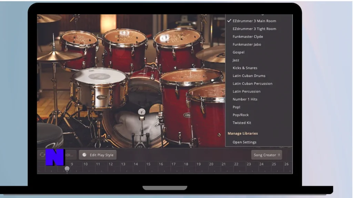This screenshot has width=353, height=198.
Task: Click the pie icon on Edit Play Style
Action: (x=84, y=155)
